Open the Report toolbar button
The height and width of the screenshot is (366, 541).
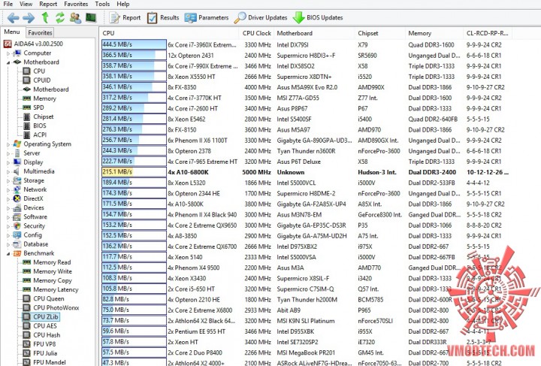[125, 17]
